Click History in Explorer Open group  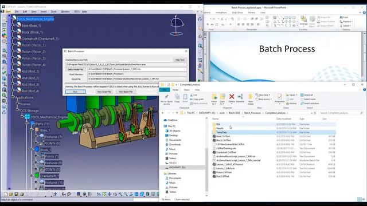point(291,103)
